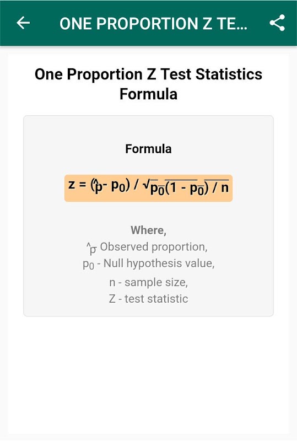Tap the 'Formula' label in the card
The image size is (297, 441).
pos(149,149)
